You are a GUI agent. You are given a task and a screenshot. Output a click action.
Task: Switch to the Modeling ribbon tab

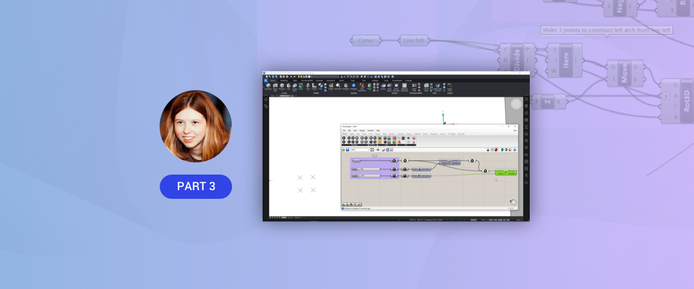click(284, 80)
